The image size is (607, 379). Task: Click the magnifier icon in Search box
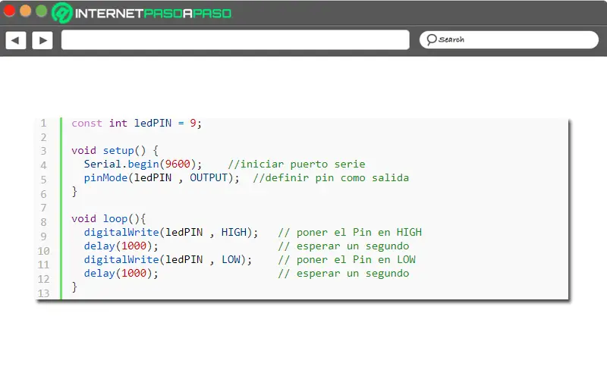coord(432,39)
